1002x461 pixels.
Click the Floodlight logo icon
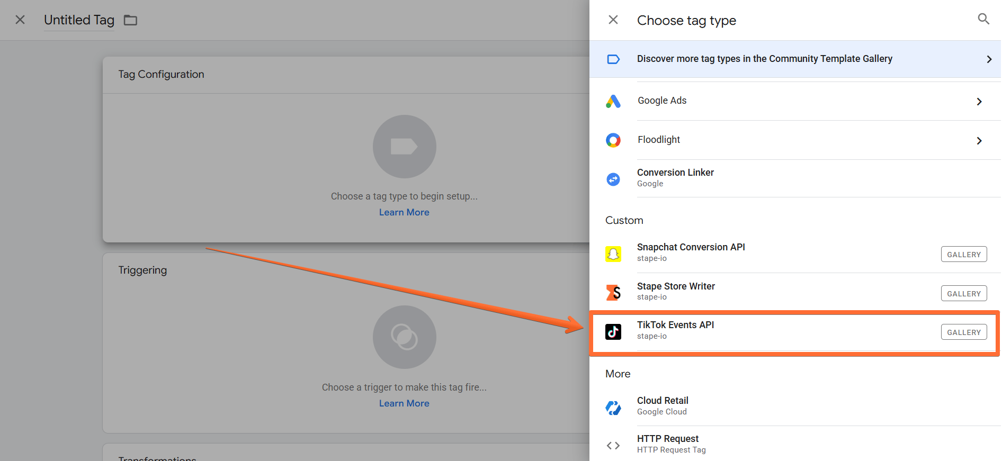coord(613,140)
